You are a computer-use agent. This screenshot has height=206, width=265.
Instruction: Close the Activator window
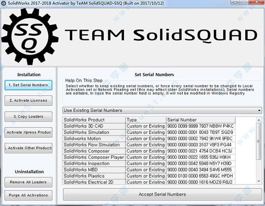(256, 2)
